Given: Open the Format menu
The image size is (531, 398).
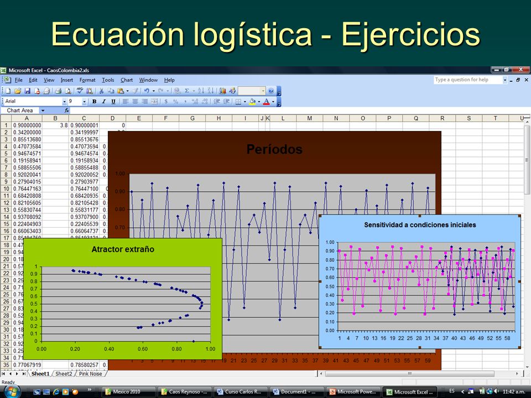Looking at the screenshot, I should (87, 80).
